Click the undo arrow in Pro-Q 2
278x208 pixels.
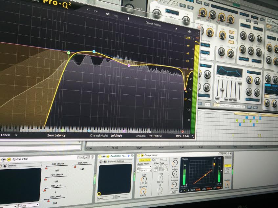[89, 10]
